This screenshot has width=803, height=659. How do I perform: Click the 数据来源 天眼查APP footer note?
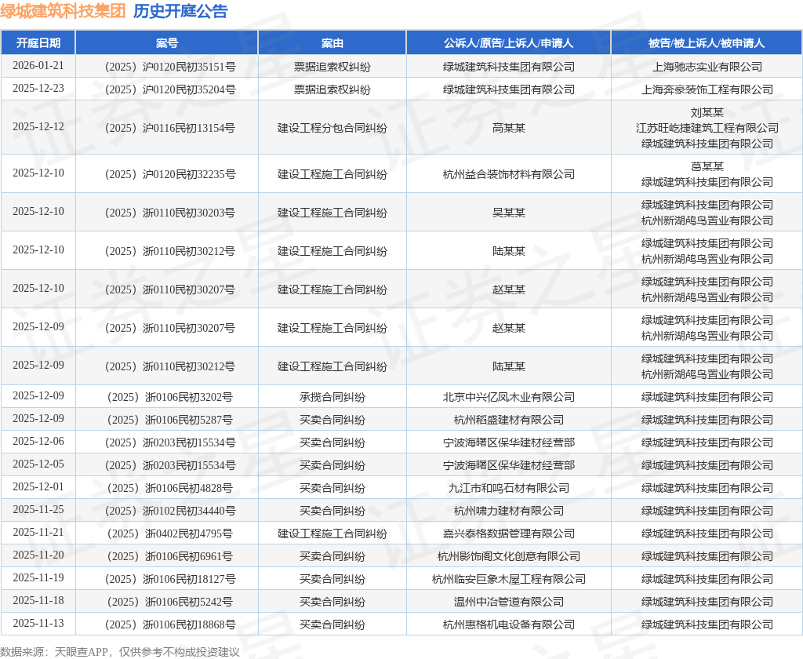coord(120,652)
